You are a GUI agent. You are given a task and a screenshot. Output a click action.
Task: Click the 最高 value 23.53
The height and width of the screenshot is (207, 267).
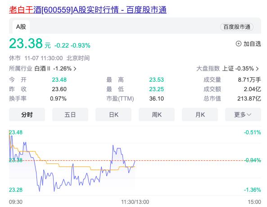tap(156, 79)
